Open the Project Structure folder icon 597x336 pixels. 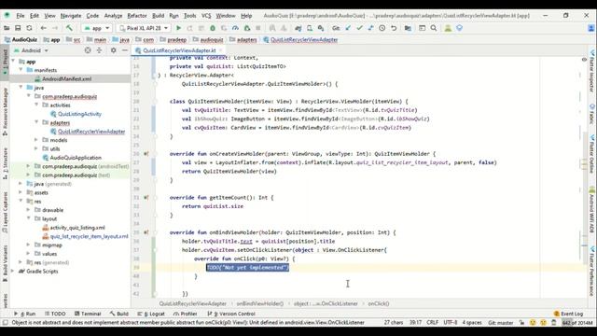point(408,28)
